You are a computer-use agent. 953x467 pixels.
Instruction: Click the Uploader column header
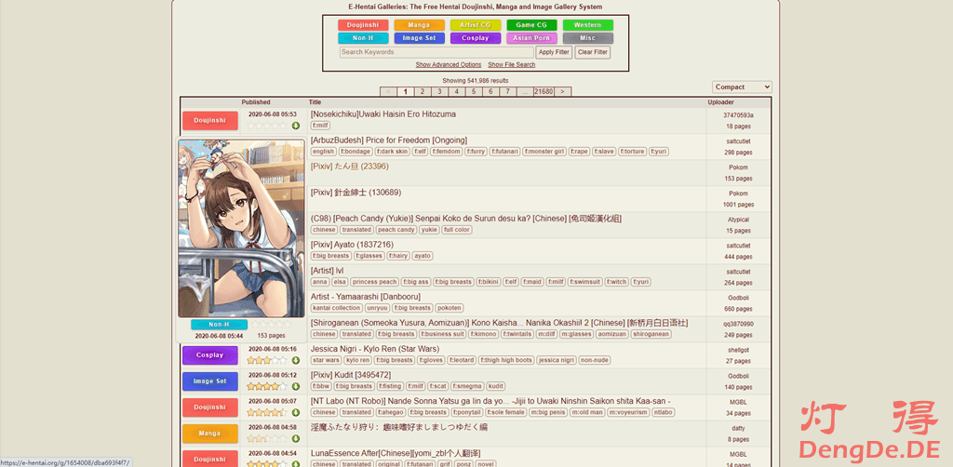pos(721,102)
